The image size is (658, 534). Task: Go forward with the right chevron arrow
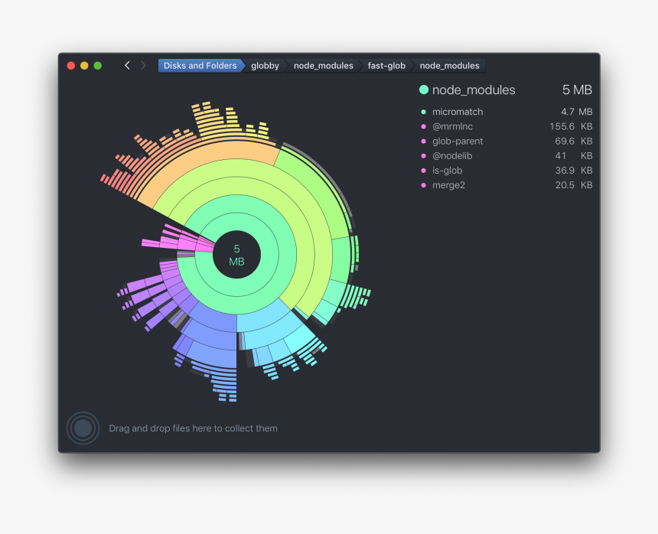(x=144, y=66)
